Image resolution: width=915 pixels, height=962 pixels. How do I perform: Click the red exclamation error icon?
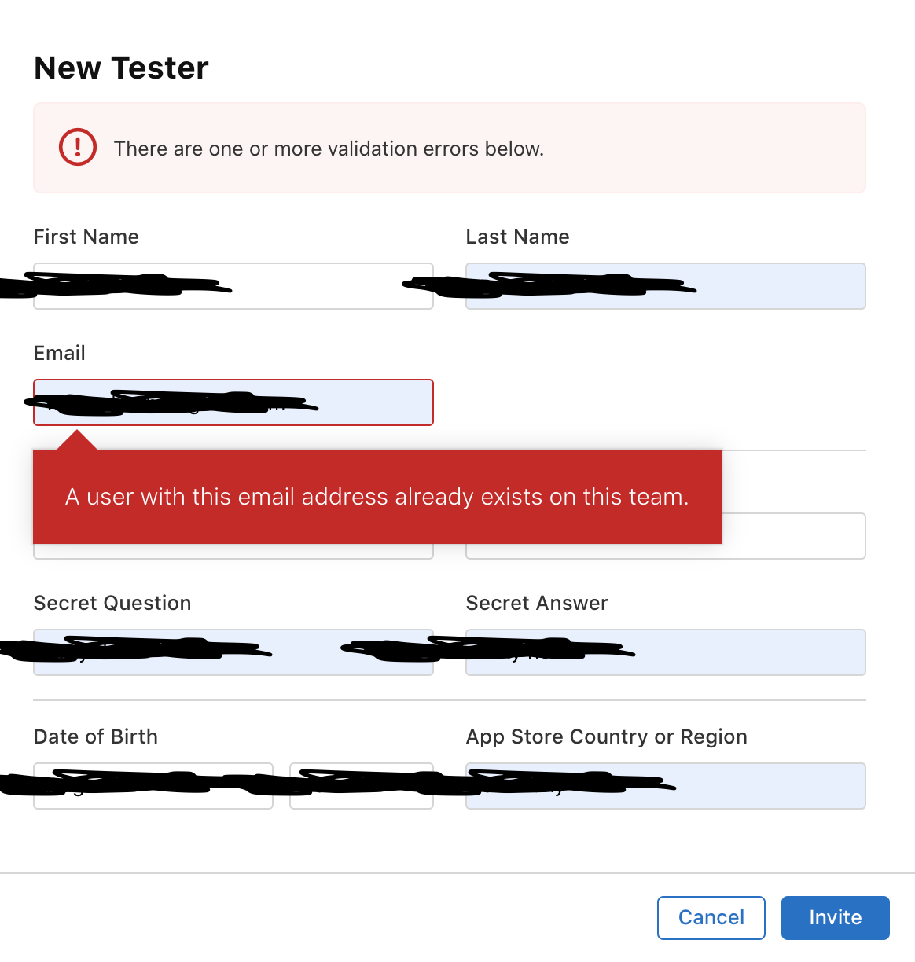(x=78, y=148)
